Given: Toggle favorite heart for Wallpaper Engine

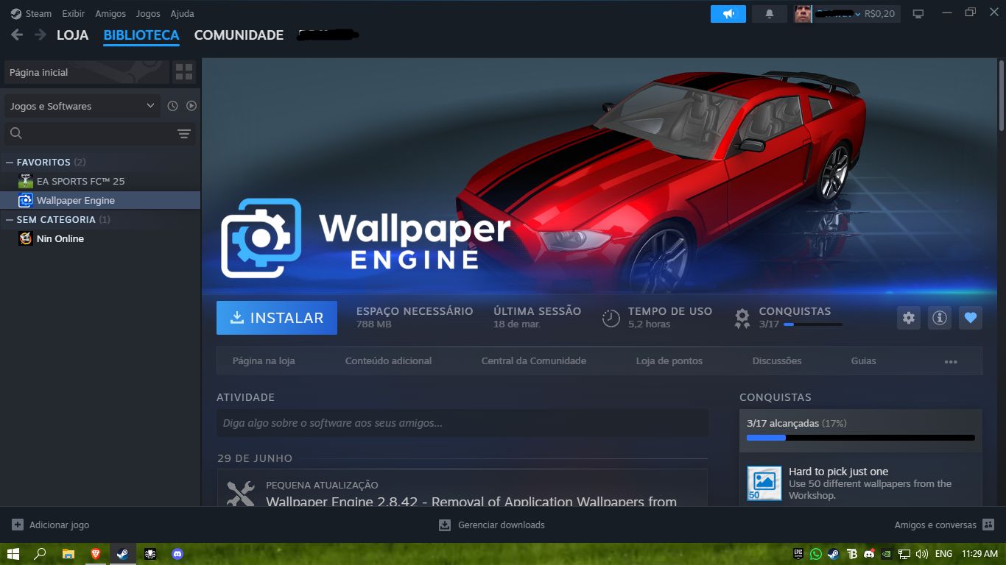Looking at the screenshot, I should click(971, 318).
